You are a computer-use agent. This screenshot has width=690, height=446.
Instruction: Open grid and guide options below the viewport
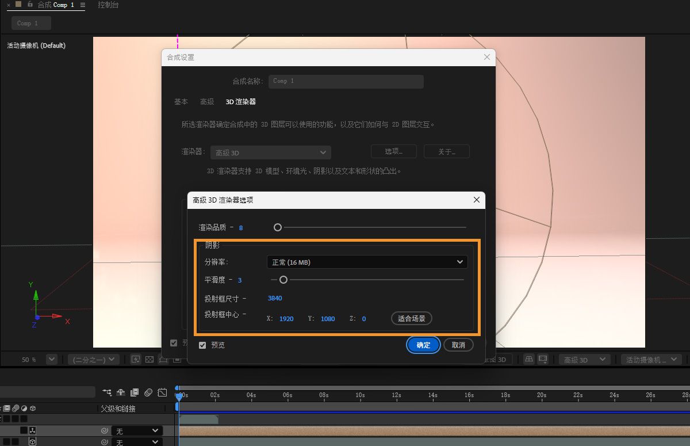[162, 359]
